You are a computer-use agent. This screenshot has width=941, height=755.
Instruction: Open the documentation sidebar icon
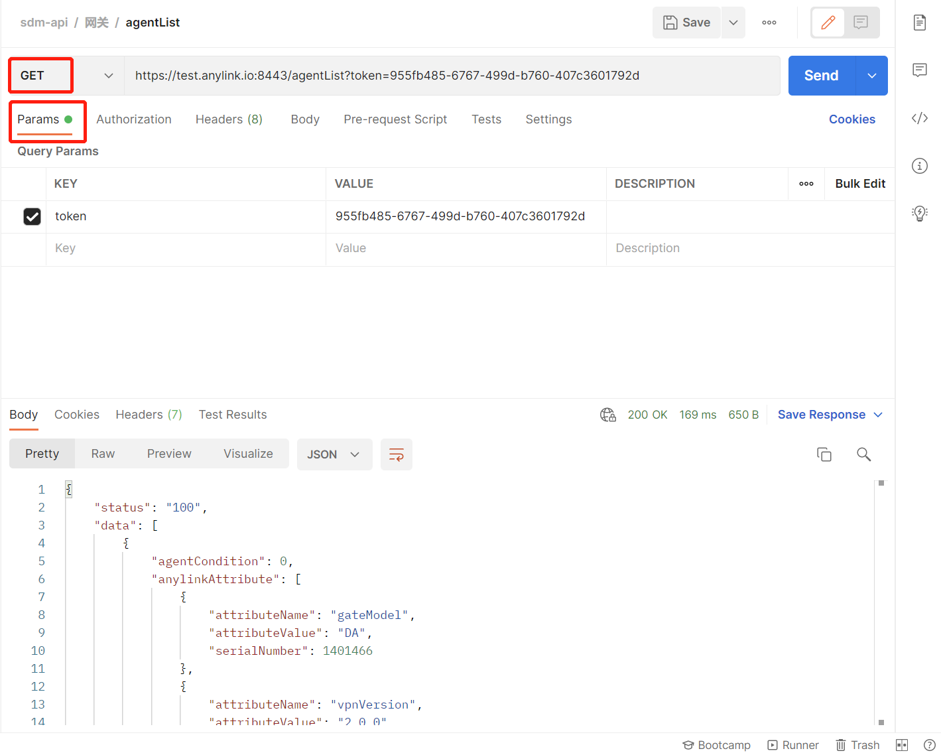click(x=919, y=23)
